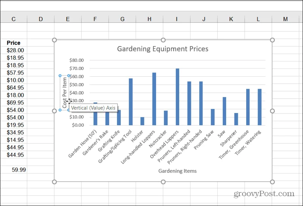
Task: Select column I header
Action: click(x=176, y=19)
